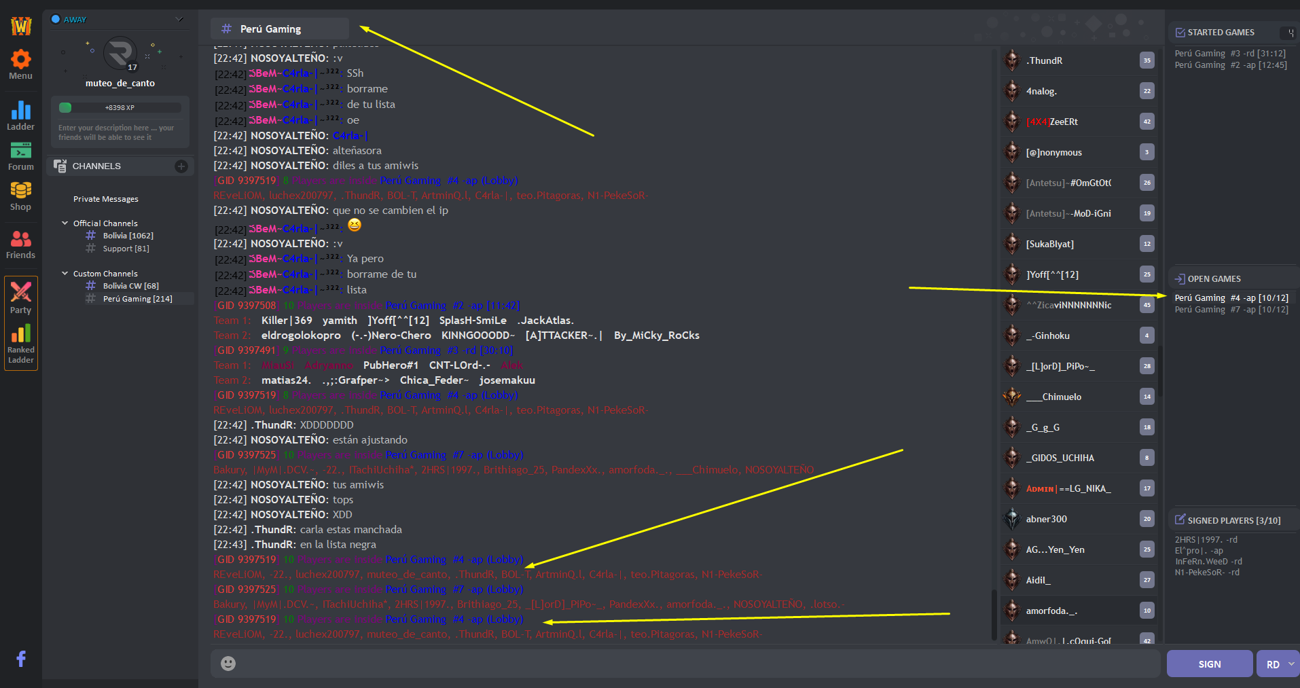Select user [@]nonymous in list
1300x688 pixels.
1078,152
